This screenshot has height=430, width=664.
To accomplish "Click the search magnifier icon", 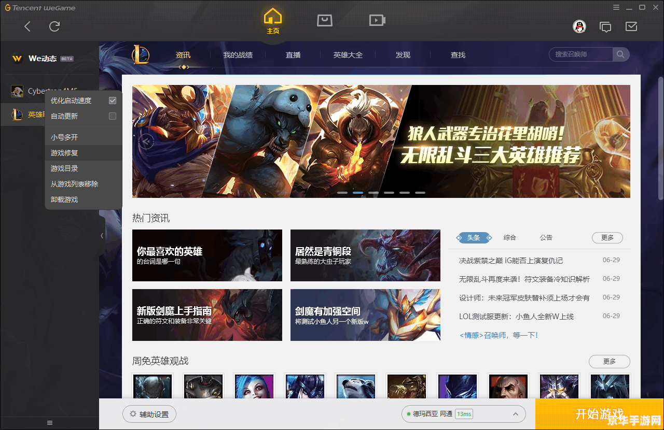I will point(620,54).
